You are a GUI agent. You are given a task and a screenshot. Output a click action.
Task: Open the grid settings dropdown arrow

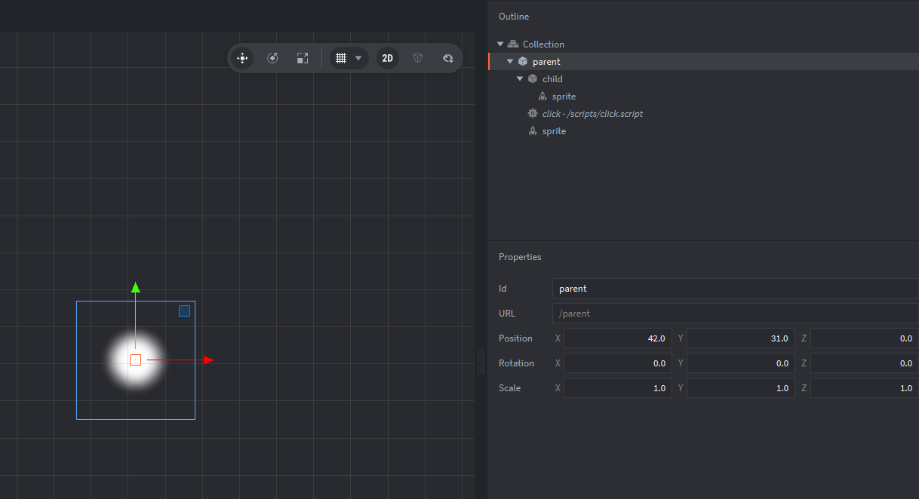pos(358,58)
